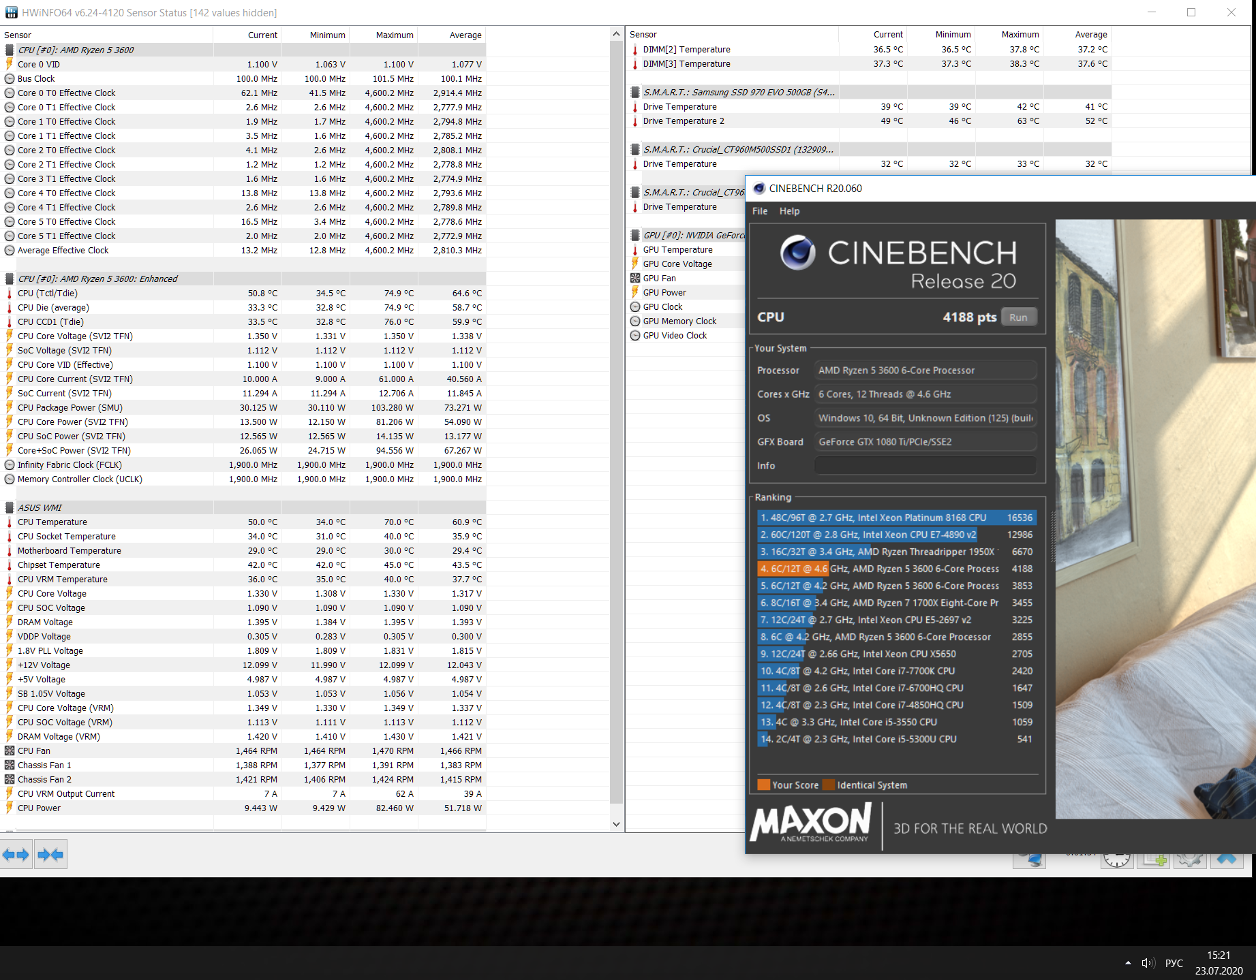
Task: Start logging with the green plus sheet icon
Action: pyautogui.click(x=1154, y=859)
